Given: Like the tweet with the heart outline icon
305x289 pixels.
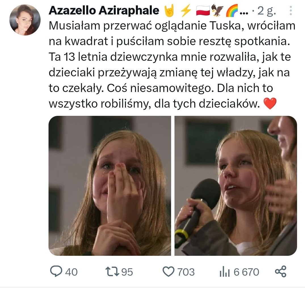Looking at the screenshot, I should (168, 272).
